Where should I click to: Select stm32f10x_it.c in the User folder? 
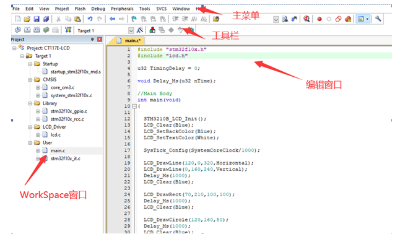pyautogui.click(x=65, y=159)
